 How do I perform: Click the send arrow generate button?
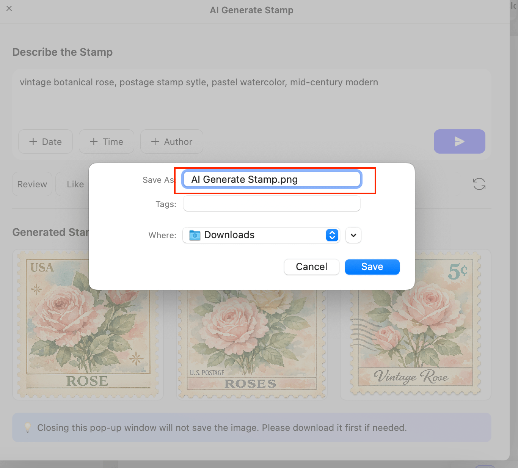(459, 141)
